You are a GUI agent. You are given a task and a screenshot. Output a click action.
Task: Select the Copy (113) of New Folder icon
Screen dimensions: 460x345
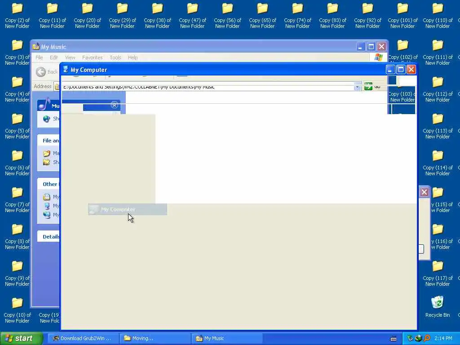[438, 126]
